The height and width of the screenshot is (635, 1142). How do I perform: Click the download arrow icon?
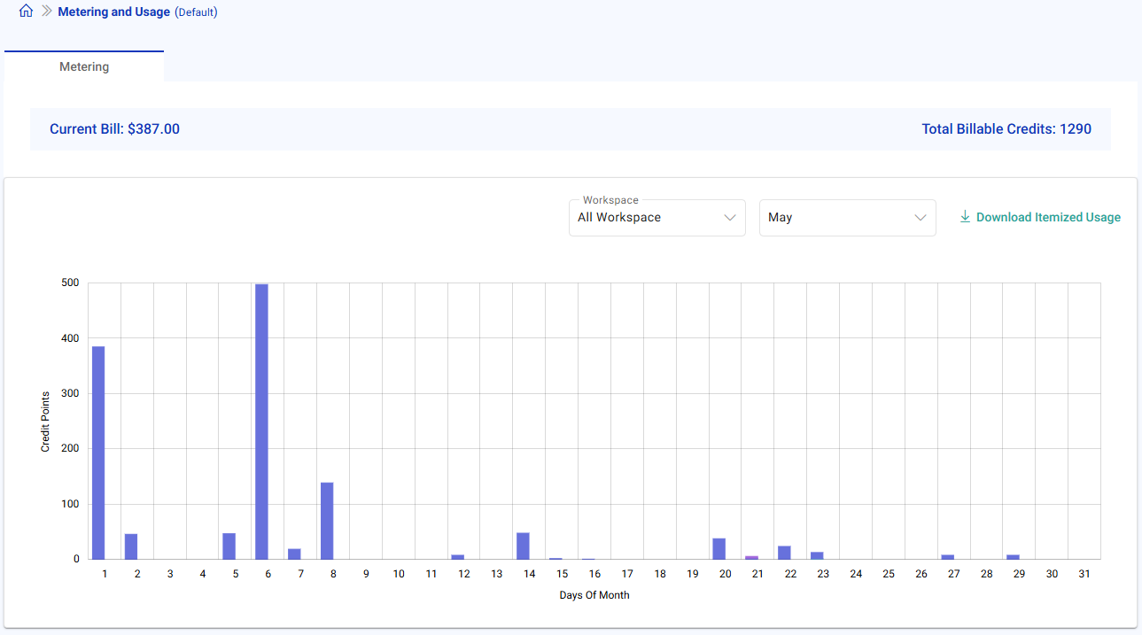(x=965, y=217)
